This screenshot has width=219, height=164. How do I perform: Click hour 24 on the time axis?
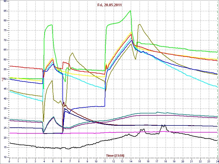(x=217, y=161)
